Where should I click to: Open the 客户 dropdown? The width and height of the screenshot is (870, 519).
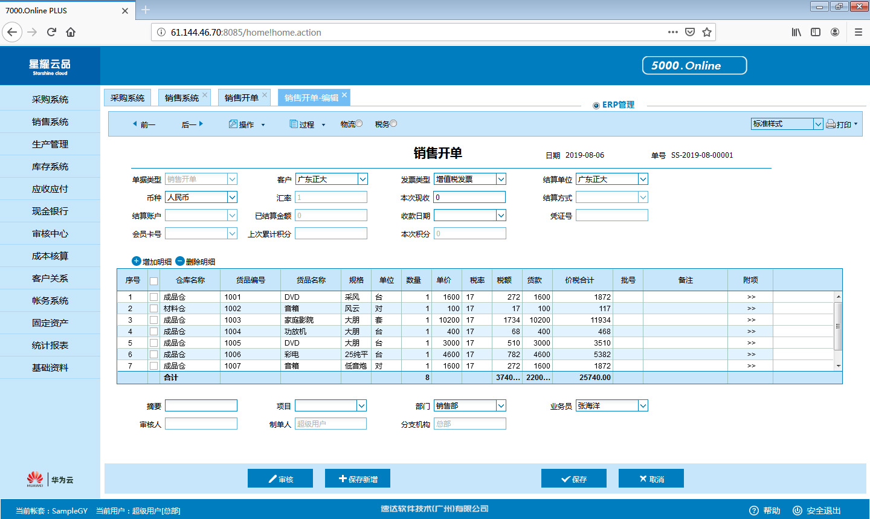[362, 179]
